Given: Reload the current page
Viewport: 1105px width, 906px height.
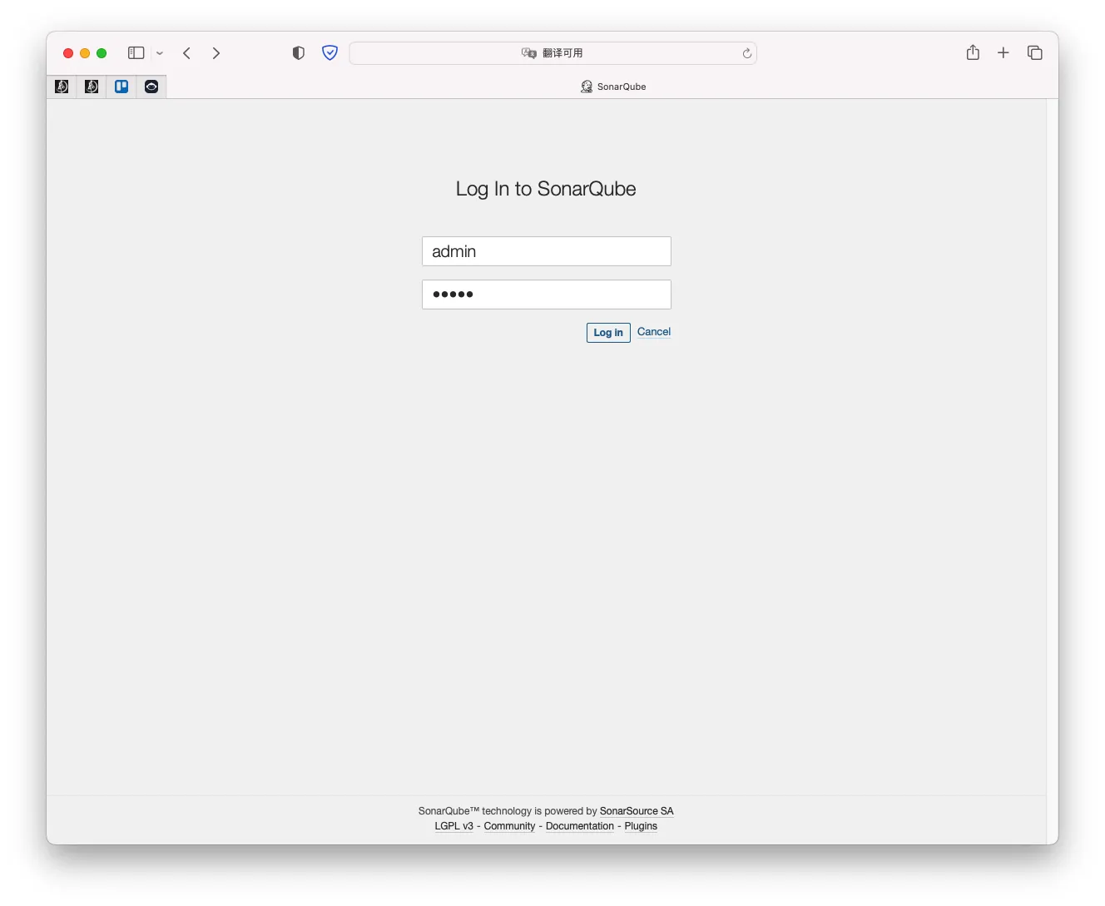Looking at the screenshot, I should coord(747,53).
